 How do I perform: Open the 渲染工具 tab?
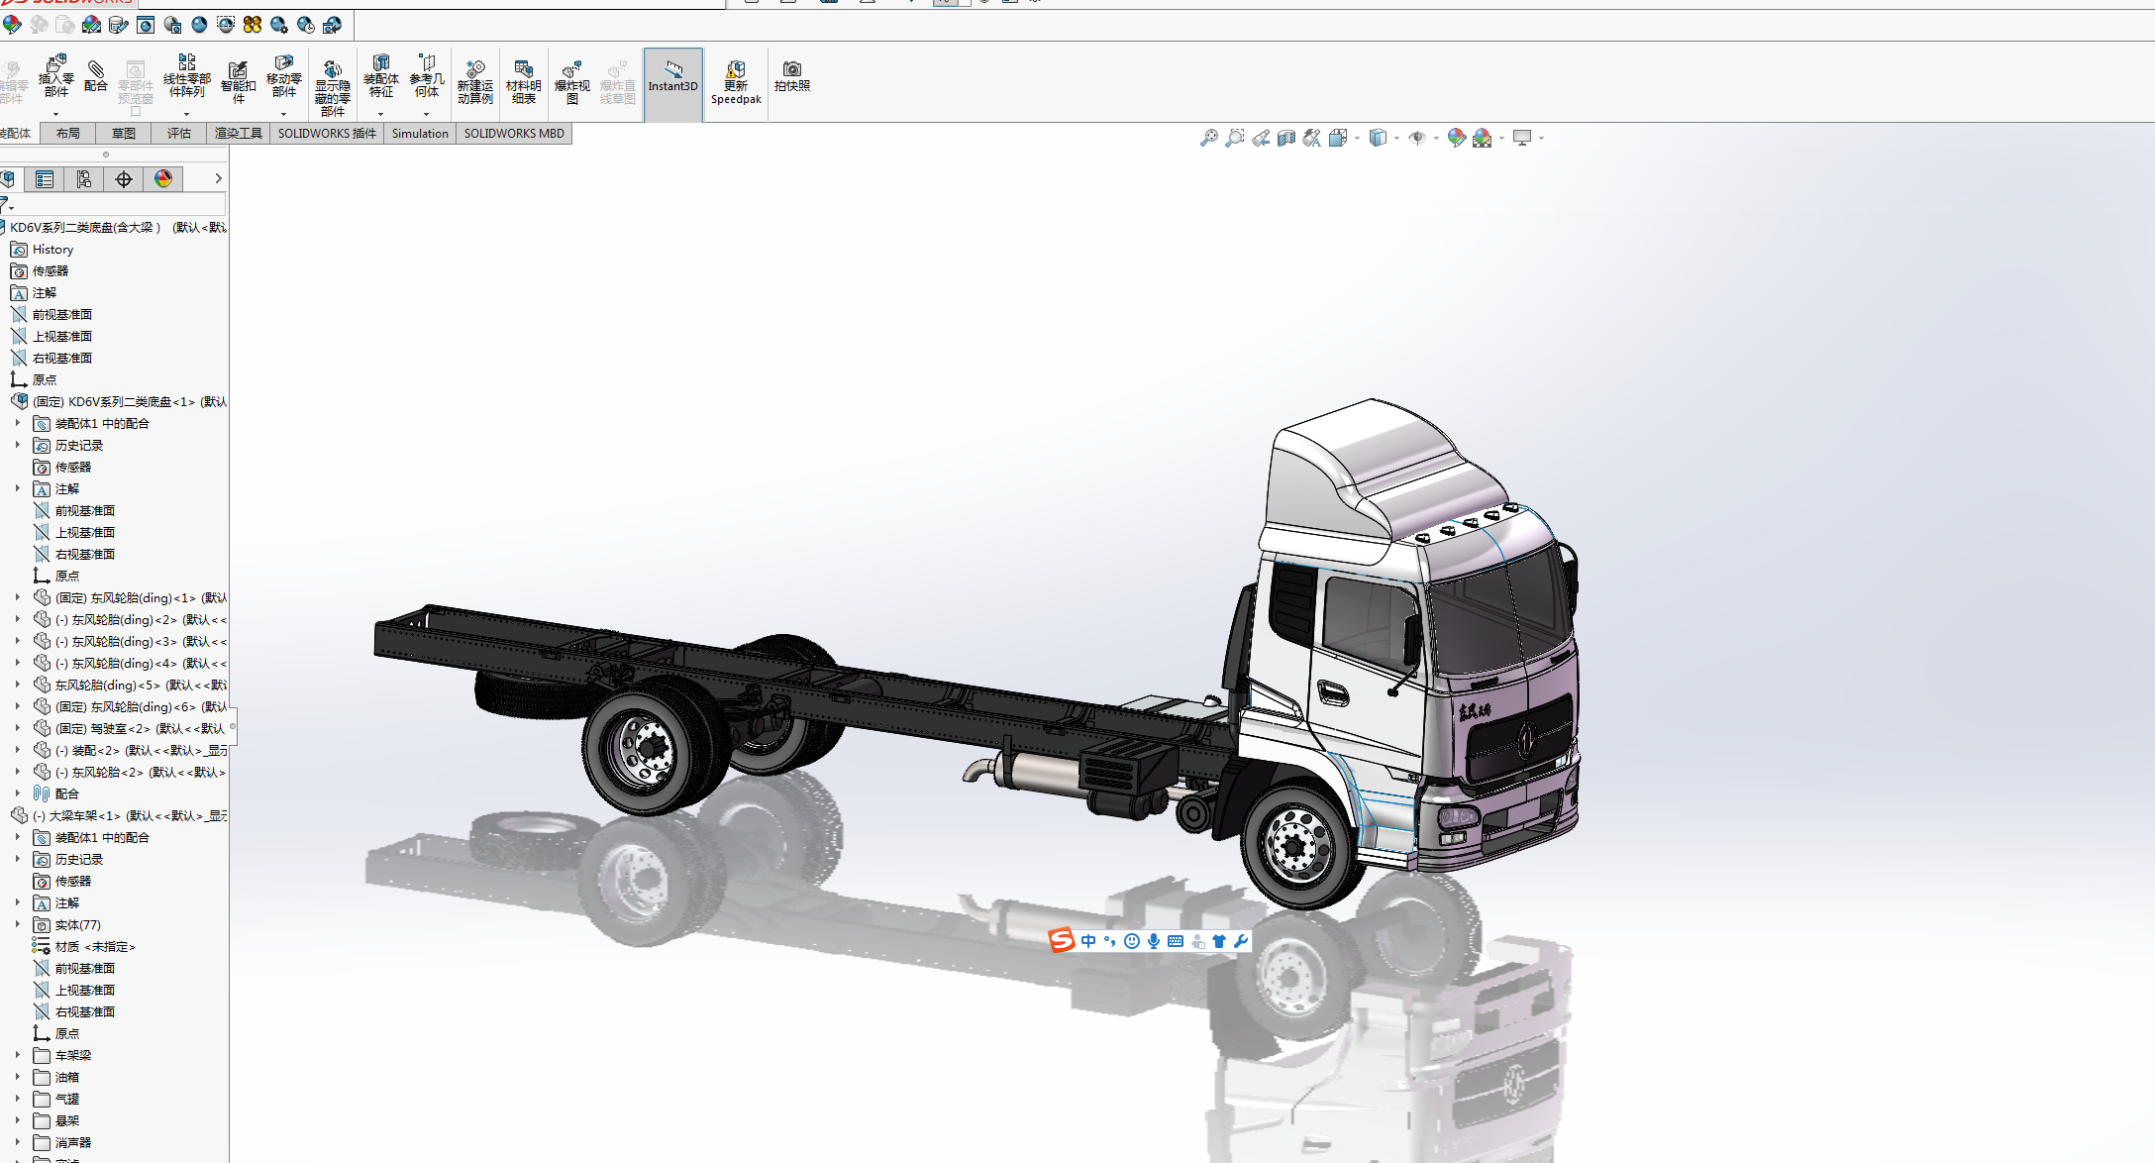239,134
